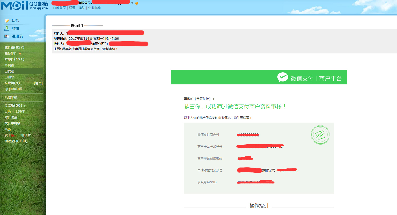Click the QQ Mail logo

pyautogui.click(x=24, y=5)
